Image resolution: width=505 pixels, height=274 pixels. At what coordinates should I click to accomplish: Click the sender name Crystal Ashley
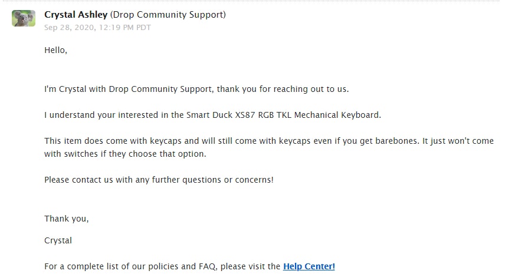[76, 15]
